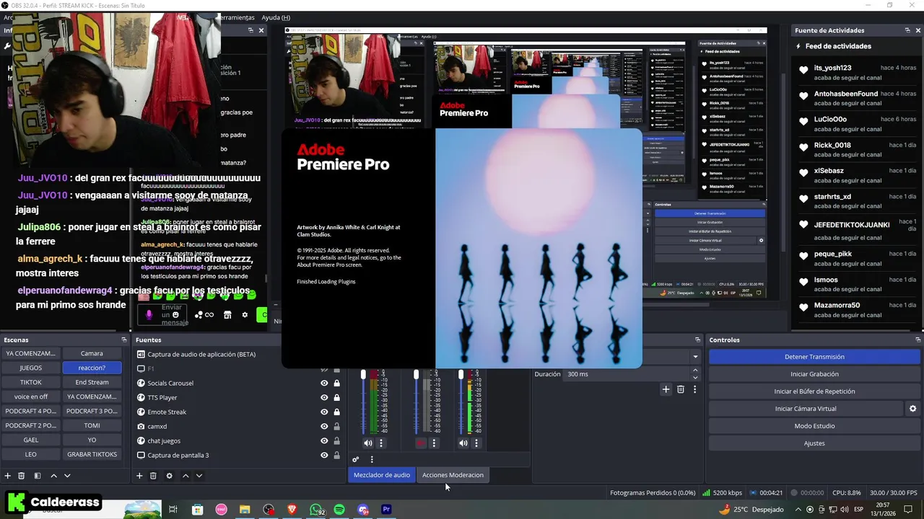924x519 pixels.
Task: Start replay buffer with Iniciar el Búfer button
Action: coord(814,391)
